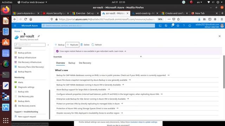Open the Help question mark icon
Viewport: 225px width, 126px height.
[184, 26]
